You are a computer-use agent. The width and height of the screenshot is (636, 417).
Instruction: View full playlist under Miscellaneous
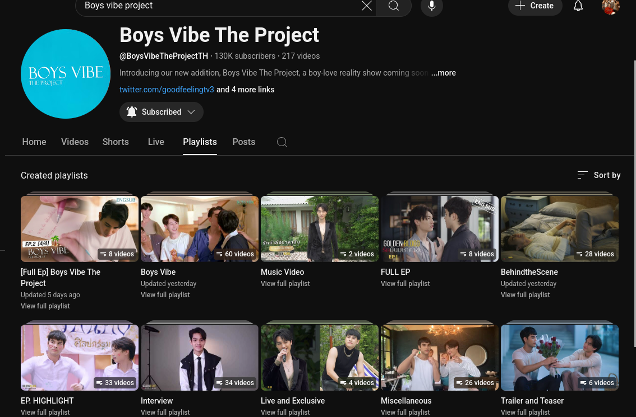click(x=405, y=412)
